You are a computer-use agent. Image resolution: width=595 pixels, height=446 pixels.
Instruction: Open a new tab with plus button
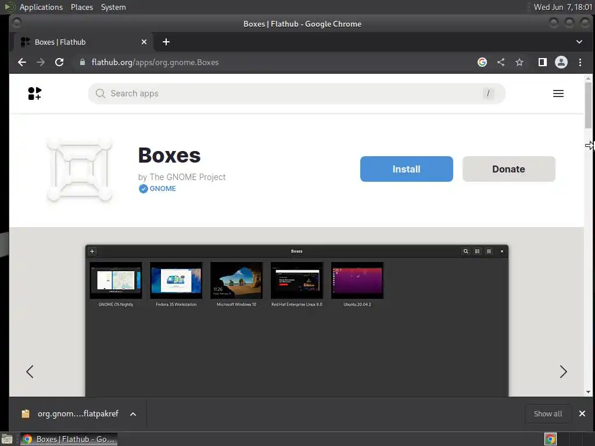coord(166,42)
